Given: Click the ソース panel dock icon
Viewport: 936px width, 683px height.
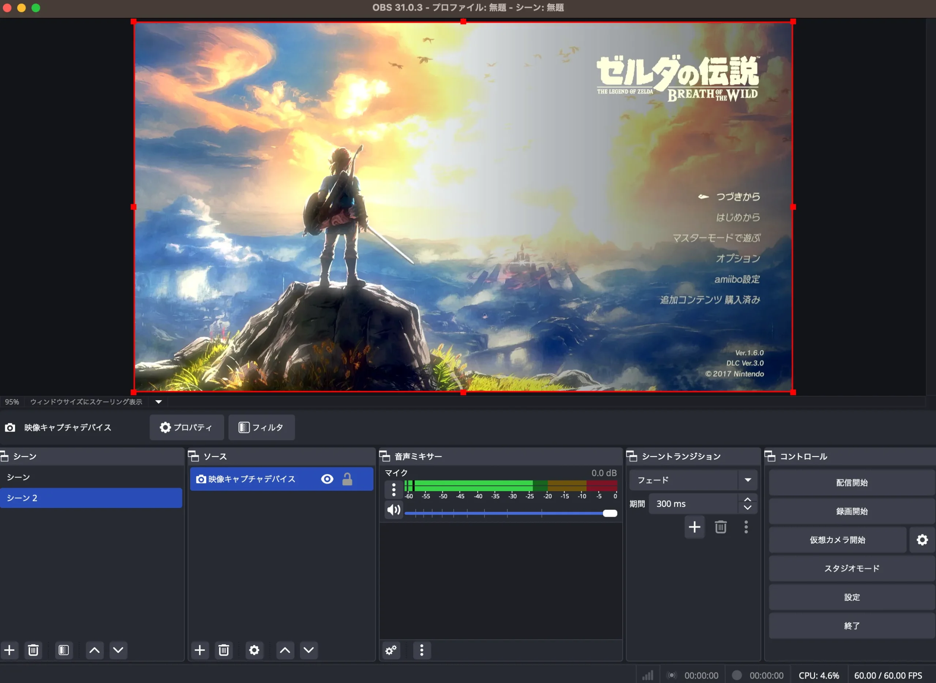Looking at the screenshot, I should pos(193,456).
